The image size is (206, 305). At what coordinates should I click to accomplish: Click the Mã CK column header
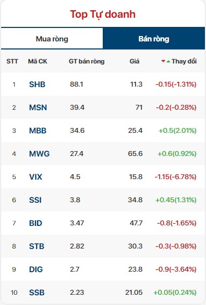click(x=38, y=61)
